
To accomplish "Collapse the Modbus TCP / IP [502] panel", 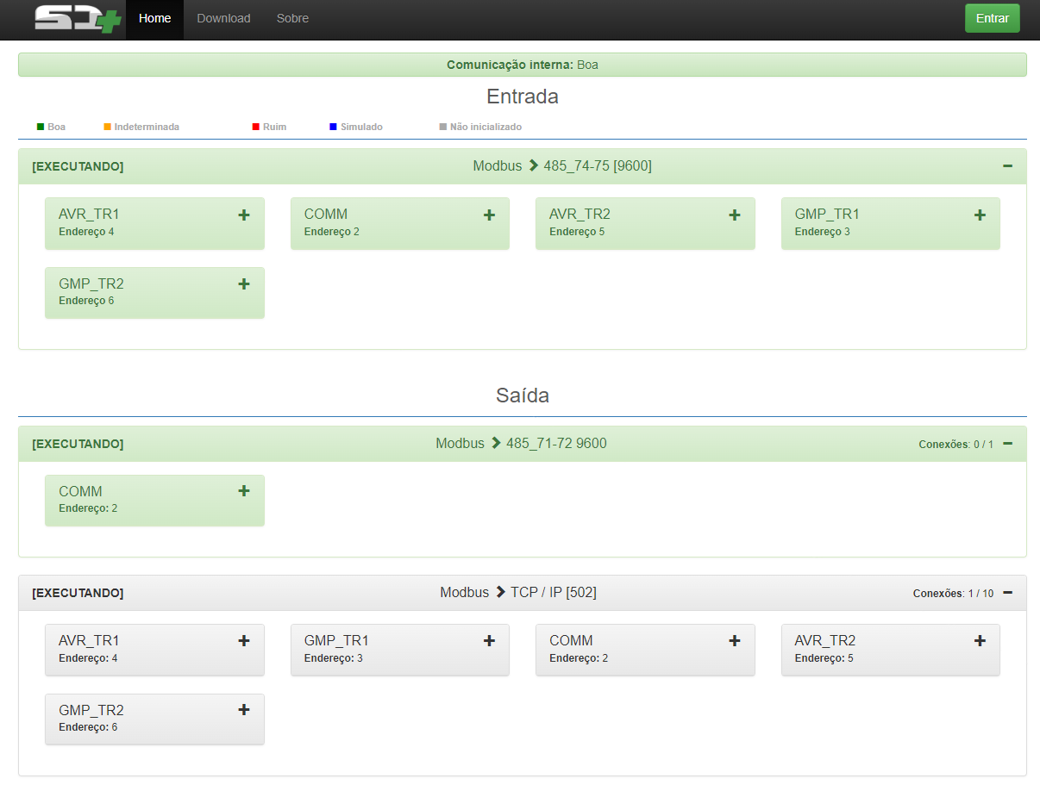I will (x=1007, y=593).
